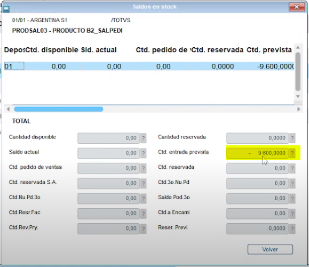The height and width of the screenshot is (267, 309).
Task: Click the Depos column header
Action: (15, 50)
